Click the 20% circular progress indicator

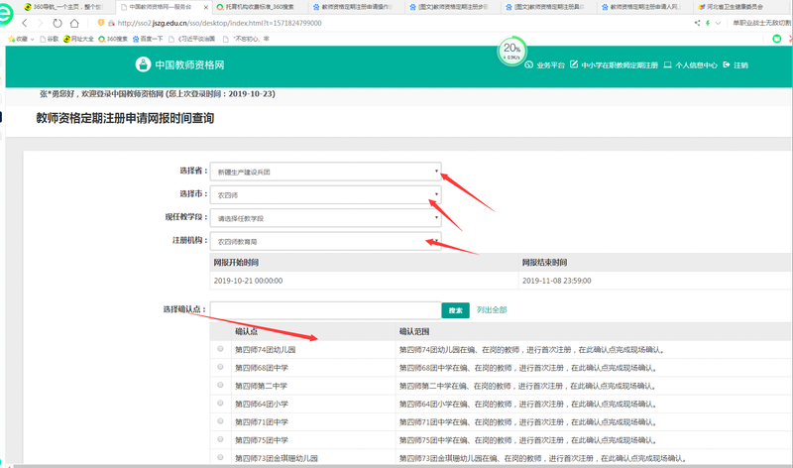pyautogui.click(x=511, y=51)
